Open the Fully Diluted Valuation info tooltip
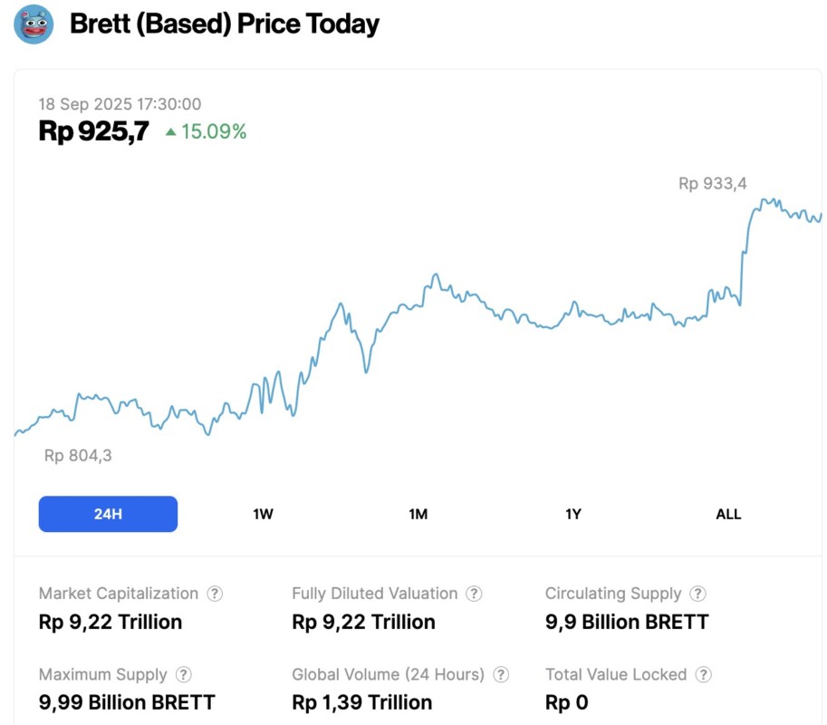Screen dimensions: 827x725 coord(474,594)
